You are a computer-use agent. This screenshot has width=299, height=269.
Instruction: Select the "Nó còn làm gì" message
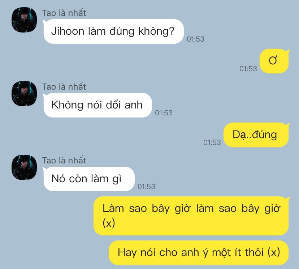(89, 179)
